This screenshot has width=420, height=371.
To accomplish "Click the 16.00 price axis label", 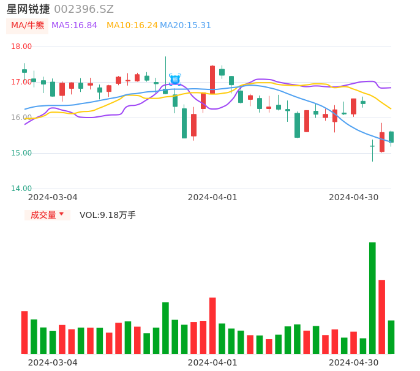I will 22,118.
